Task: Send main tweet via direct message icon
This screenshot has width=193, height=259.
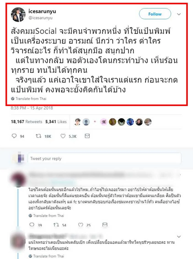Action: point(87,136)
